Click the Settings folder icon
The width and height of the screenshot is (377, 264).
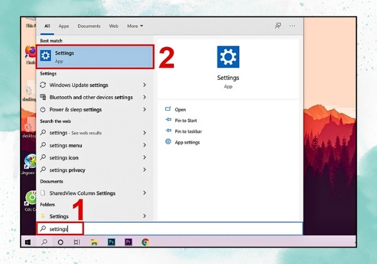tap(43, 216)
